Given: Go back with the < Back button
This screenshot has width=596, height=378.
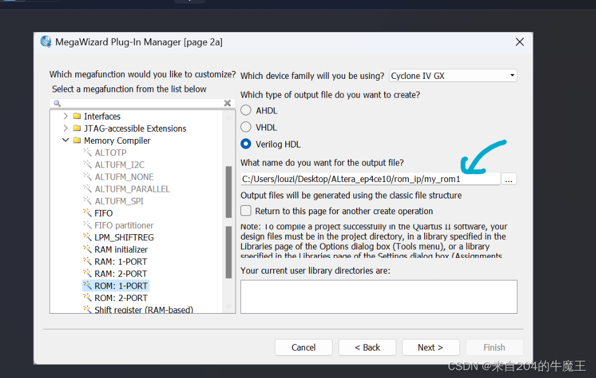Looking at the screenshot, I should coord(367,347).
